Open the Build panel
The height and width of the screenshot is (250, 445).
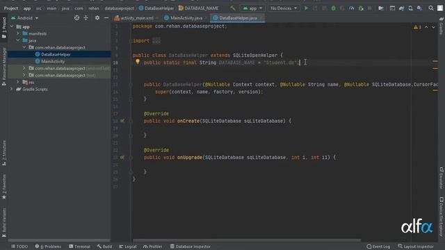[104, 247]
